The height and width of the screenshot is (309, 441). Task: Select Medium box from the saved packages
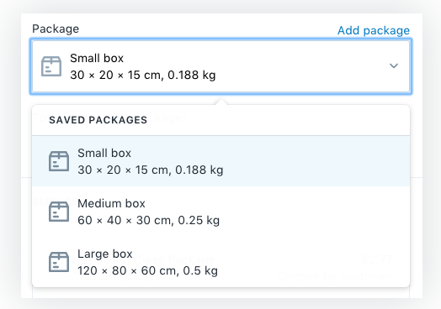(220, 212)
